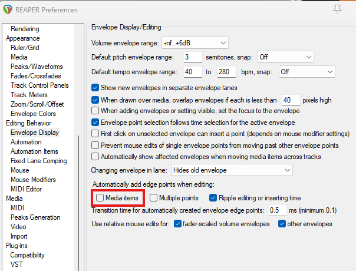This screenshot has height=271, width=356.
Task: Open Mouse preferences page
Action: coord(20,170)
